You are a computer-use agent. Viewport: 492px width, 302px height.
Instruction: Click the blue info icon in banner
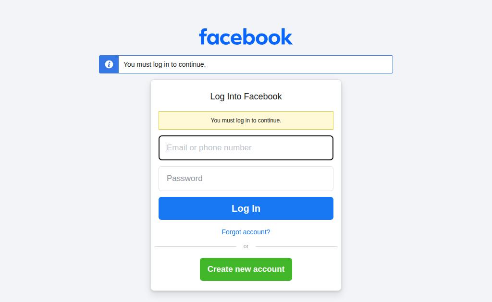click(x=109, y=64)
